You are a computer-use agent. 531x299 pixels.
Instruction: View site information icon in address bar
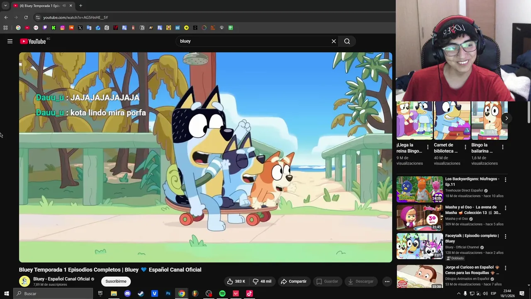[38, 17]
